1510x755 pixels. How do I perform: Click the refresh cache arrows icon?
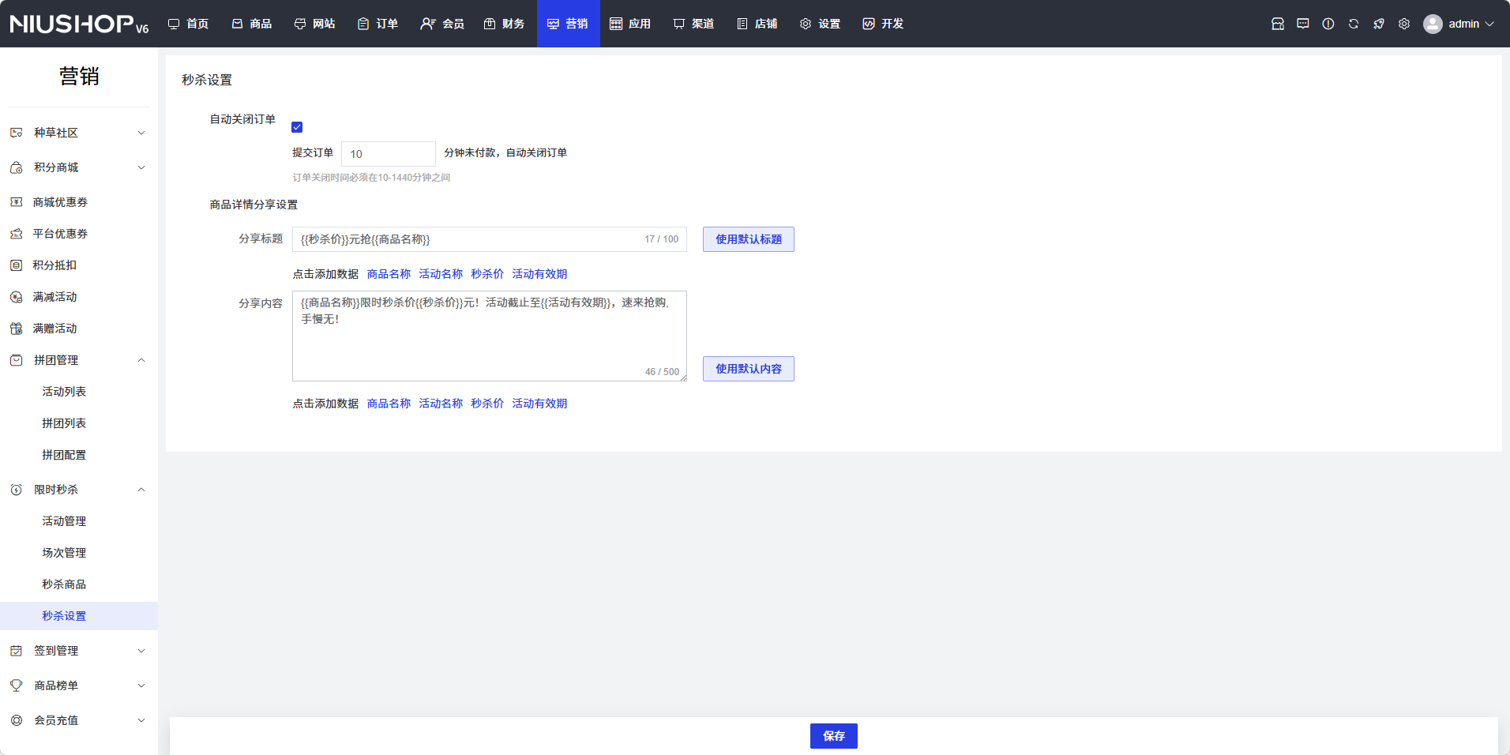(1354, 24)
